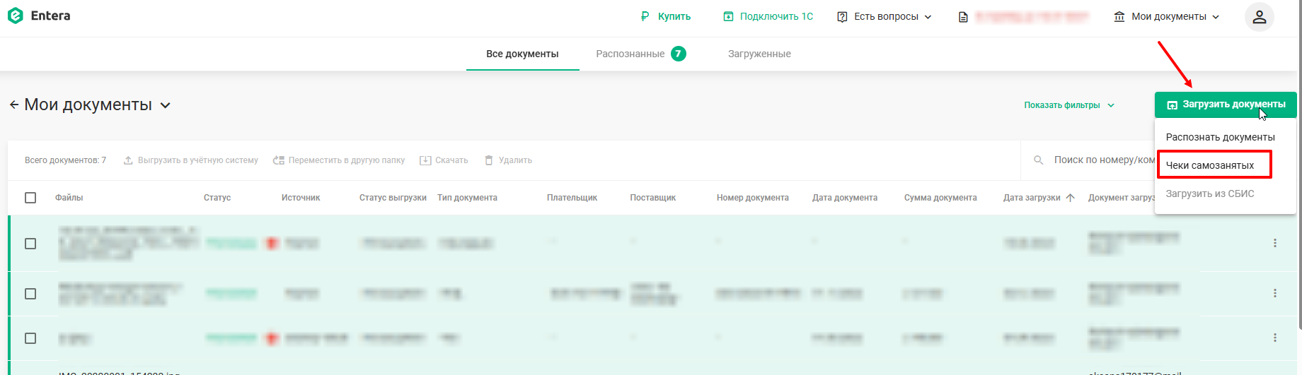Viewport: 1302px width, 375px height.
Task: Expand the Мои документы folder title chevron
Action: [165, 105]
